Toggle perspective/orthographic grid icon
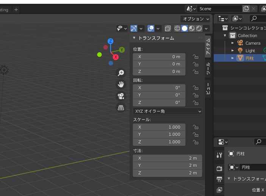This screenshot has height=196, width=266. coord(121,107)
